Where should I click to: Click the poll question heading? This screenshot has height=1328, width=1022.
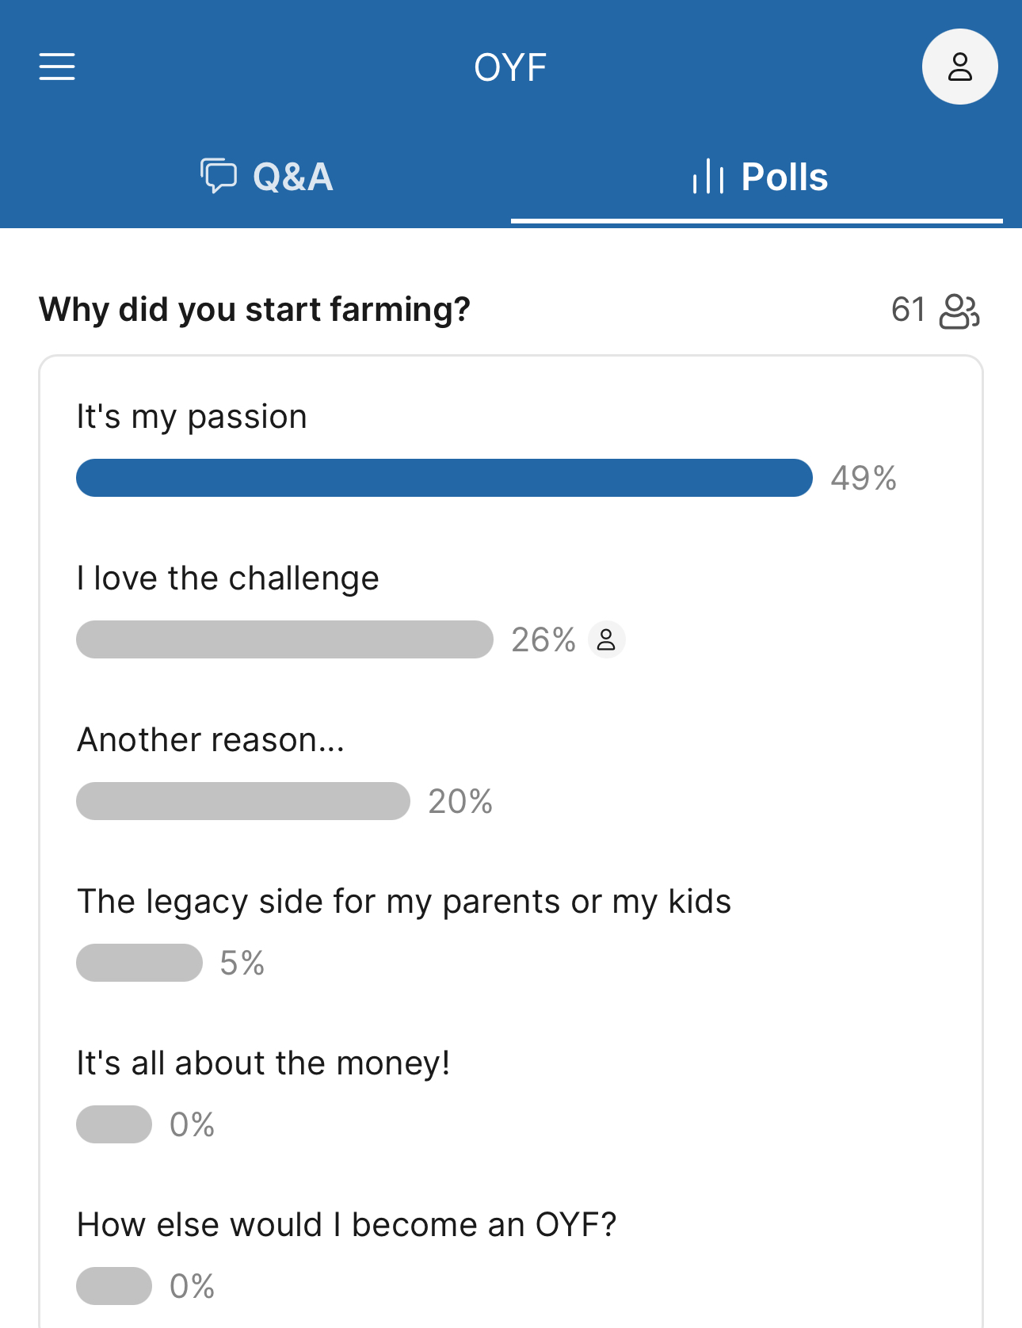click(x=254, y=310)
